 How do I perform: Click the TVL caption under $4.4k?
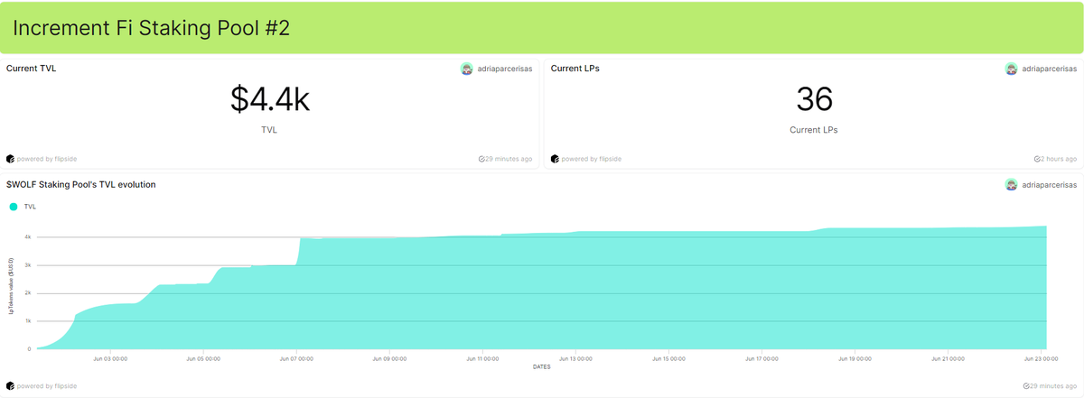[270, 130]
